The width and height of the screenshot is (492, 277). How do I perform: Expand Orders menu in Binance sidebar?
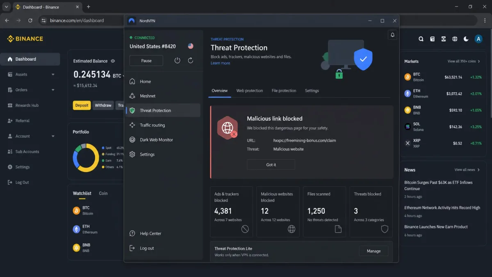click(53, 90)
